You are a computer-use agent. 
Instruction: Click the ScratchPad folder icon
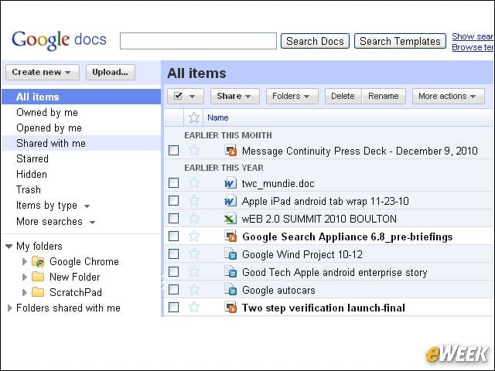[38, 292]
